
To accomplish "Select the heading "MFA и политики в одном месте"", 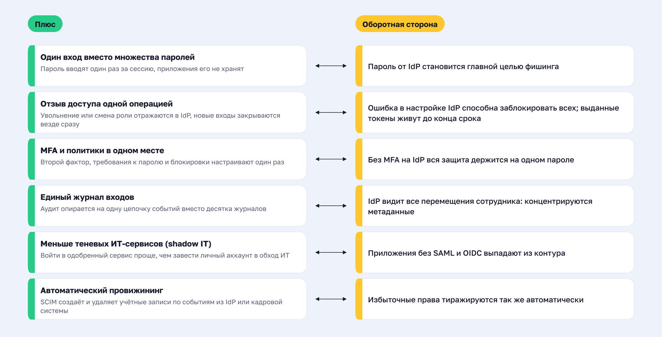I will 102,150.
